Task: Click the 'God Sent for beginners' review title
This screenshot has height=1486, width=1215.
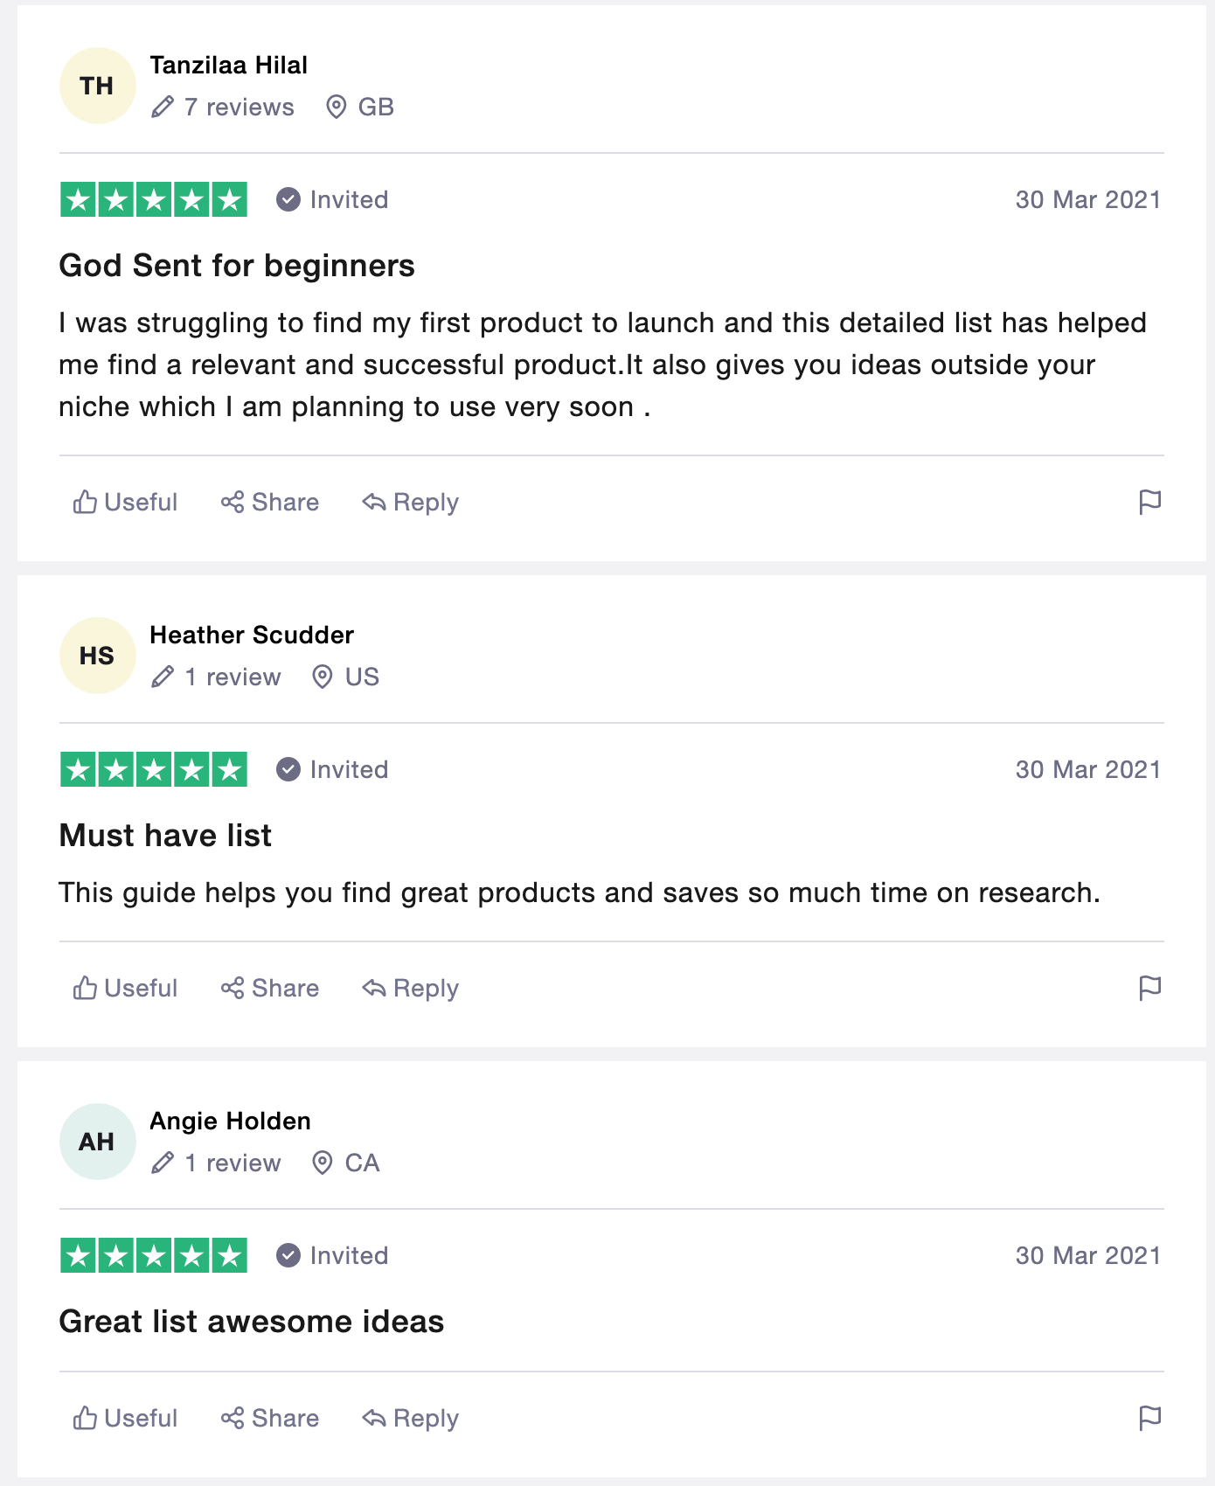Action: point(237,266)
